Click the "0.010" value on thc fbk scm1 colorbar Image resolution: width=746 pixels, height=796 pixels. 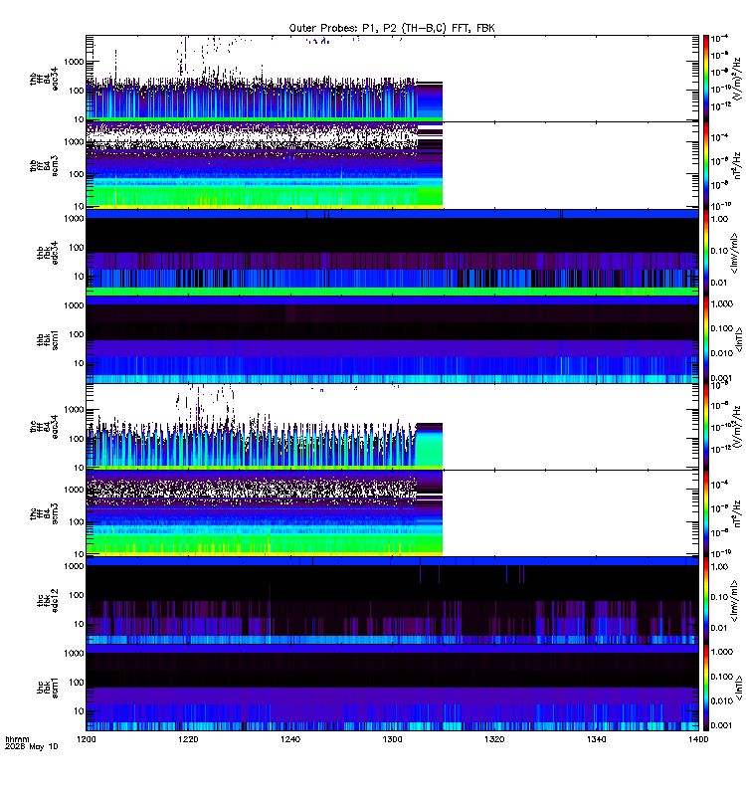click(x=722, y=701)
